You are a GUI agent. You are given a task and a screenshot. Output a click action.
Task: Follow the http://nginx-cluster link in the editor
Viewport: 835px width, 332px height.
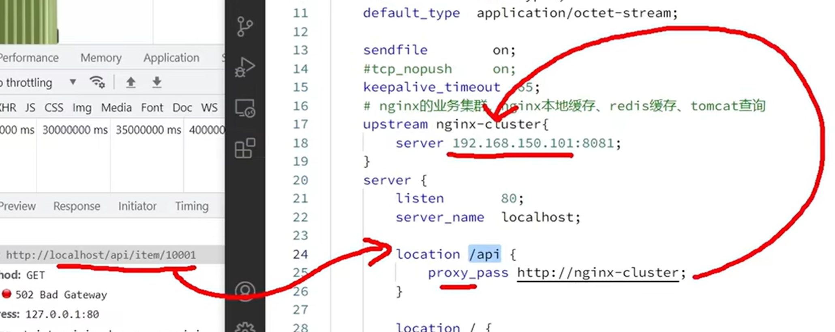(x=597, y=273)
